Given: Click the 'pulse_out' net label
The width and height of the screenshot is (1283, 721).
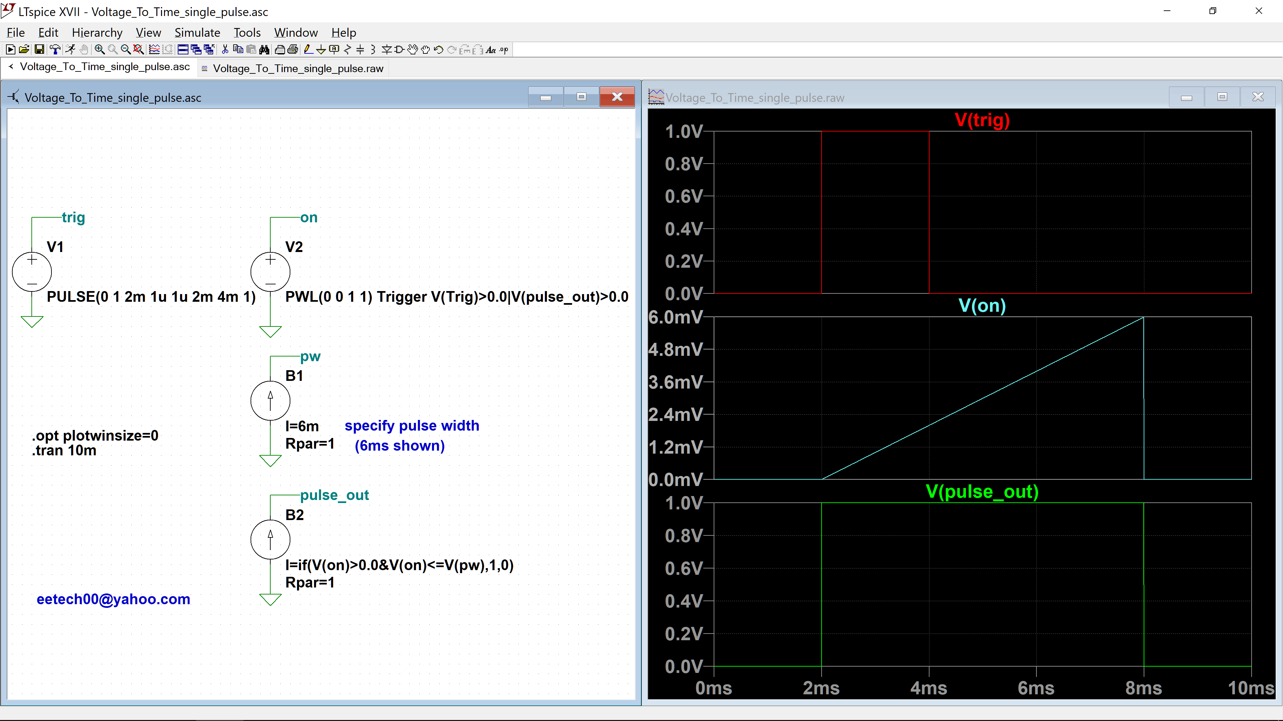Looking at the screenshot, I should pos(334,495).
